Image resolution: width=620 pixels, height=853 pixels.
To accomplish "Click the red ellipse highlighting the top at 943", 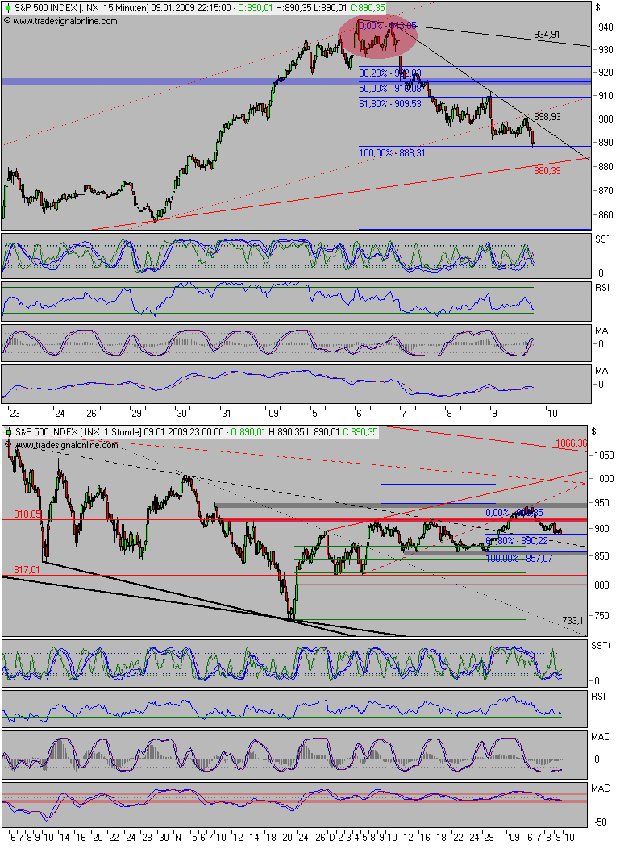I will pyautogui.click(x=378, y=36).
